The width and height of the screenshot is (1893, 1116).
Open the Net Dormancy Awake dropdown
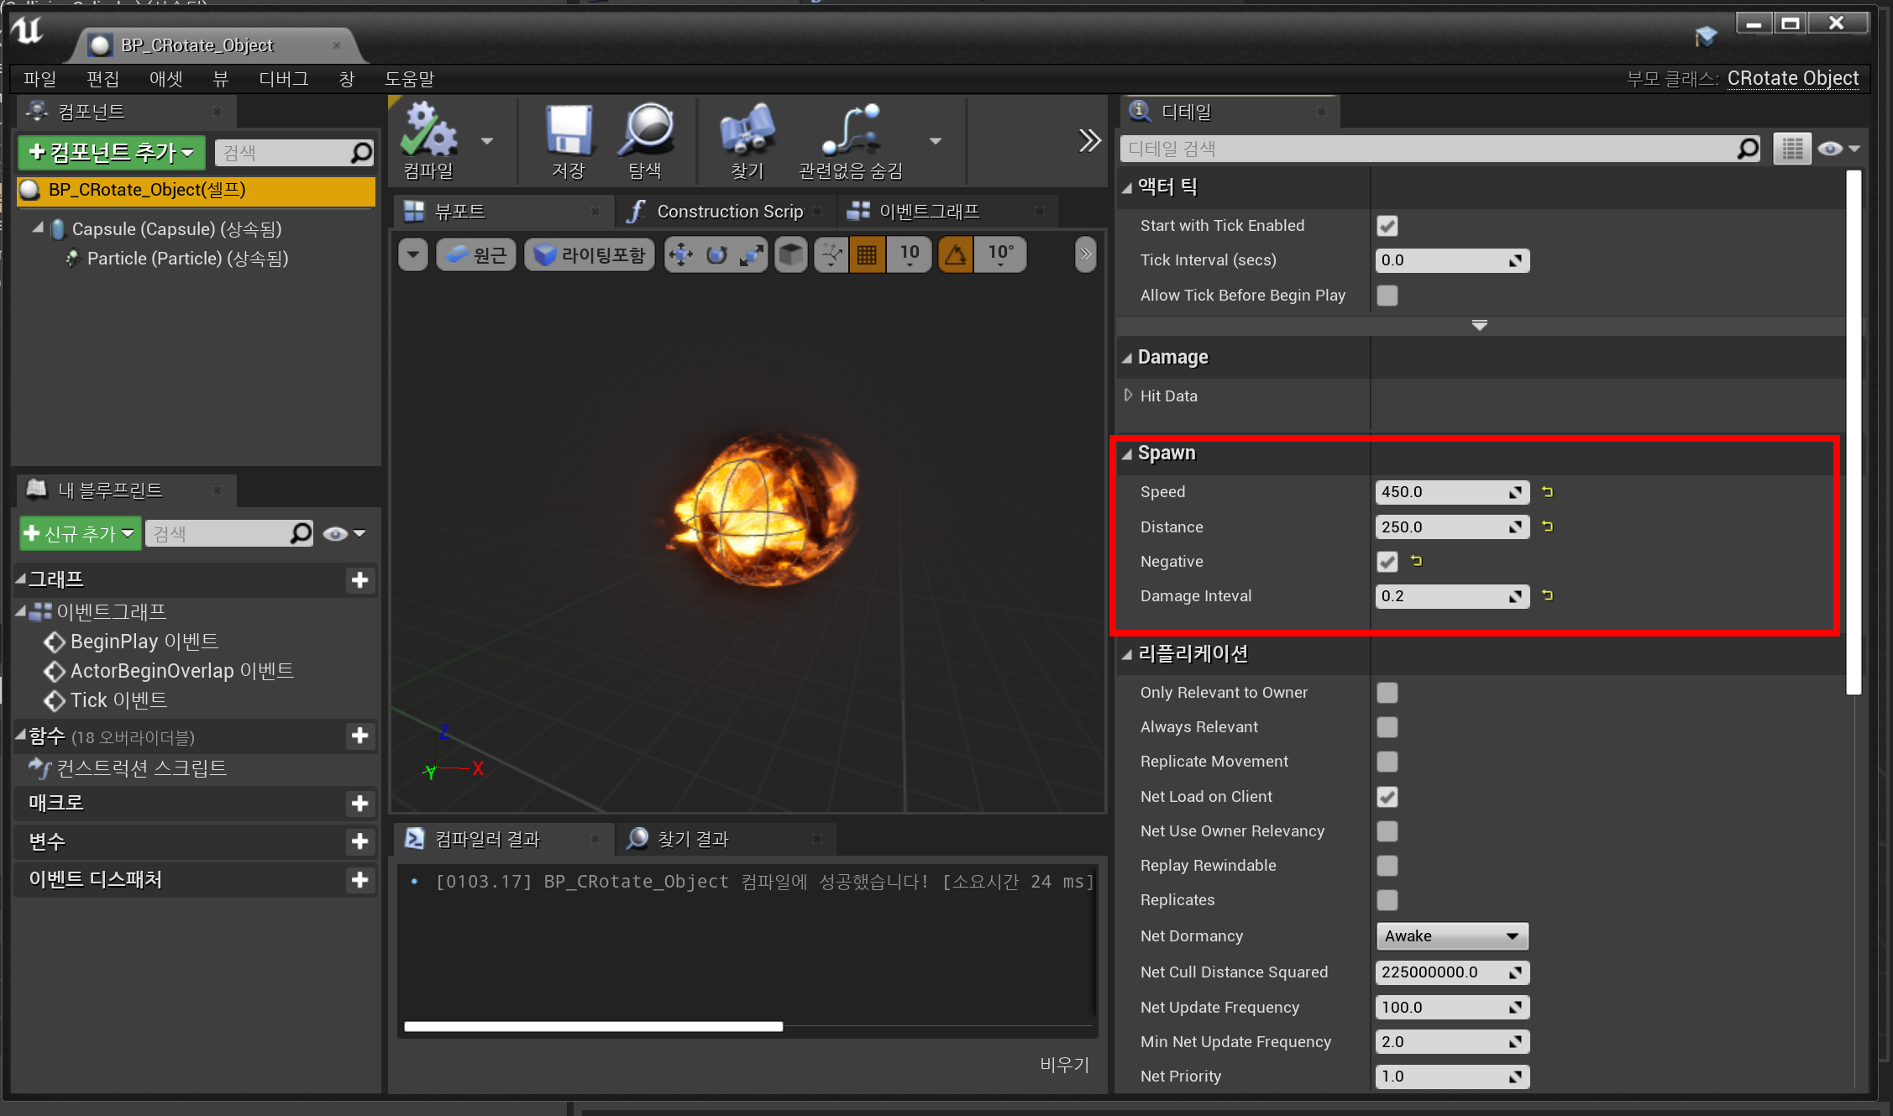tap(1451, 936)
